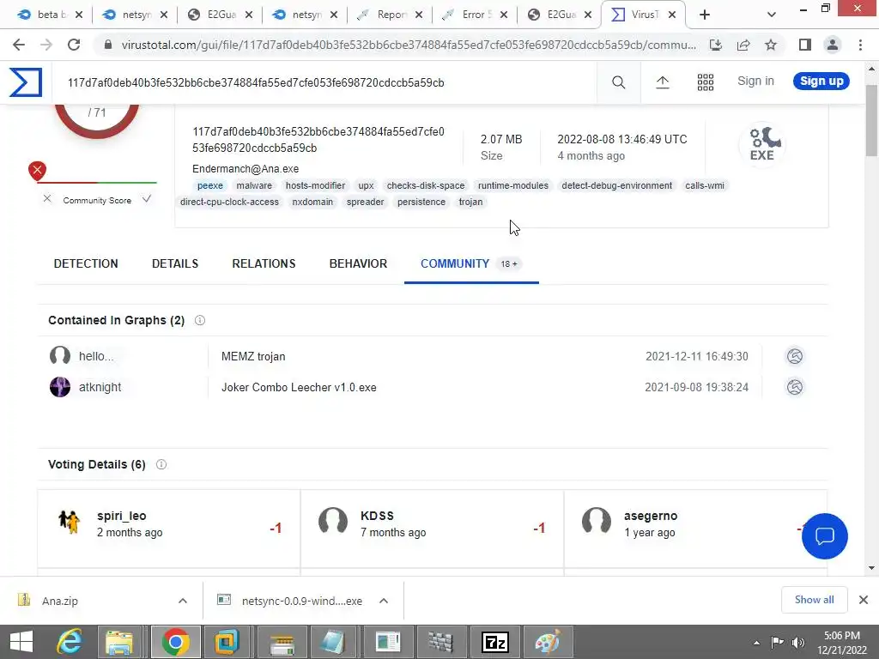Screen dimensions: 879x659
Task: Open Chrome three-dot menu
Action: pos(860,45)
